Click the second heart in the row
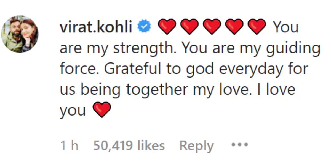The width and height of the screenshot is (331, 165). [189, 27]
